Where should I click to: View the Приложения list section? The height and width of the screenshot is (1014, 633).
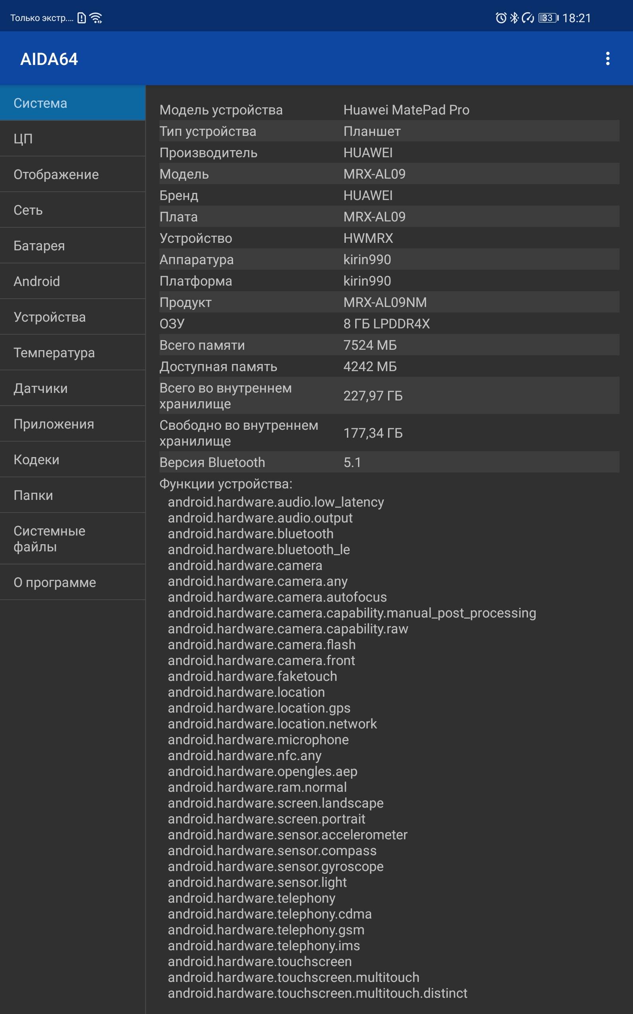pos(73,423)
